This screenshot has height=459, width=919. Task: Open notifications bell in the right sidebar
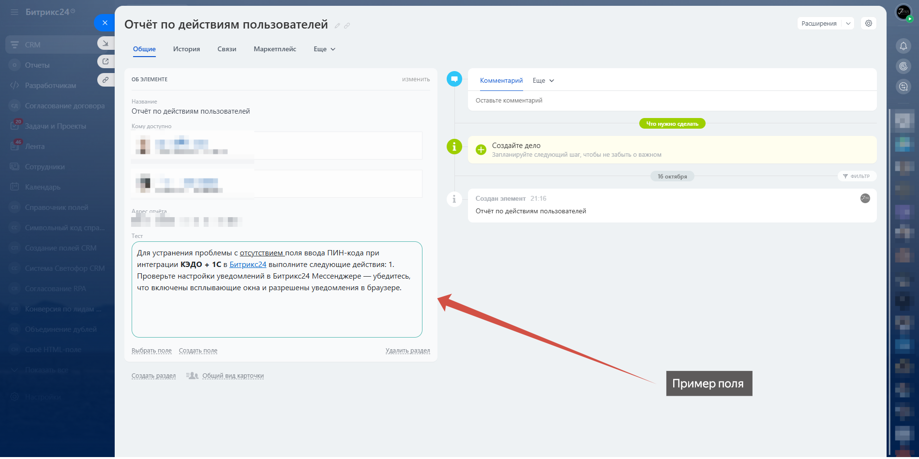pyautogui.click(x=904, y=46)
